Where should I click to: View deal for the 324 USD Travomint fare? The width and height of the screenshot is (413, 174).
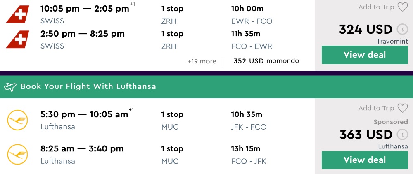365,55
